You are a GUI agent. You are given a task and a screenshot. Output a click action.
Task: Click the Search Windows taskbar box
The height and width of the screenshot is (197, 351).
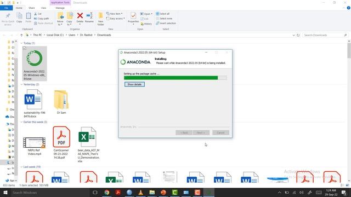[50, 192]
